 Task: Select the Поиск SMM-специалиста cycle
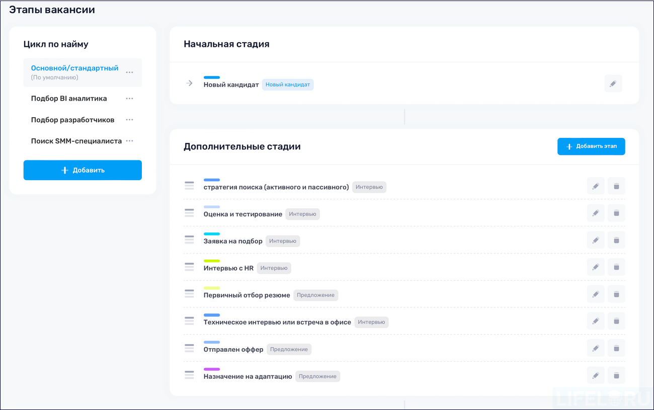76,141
